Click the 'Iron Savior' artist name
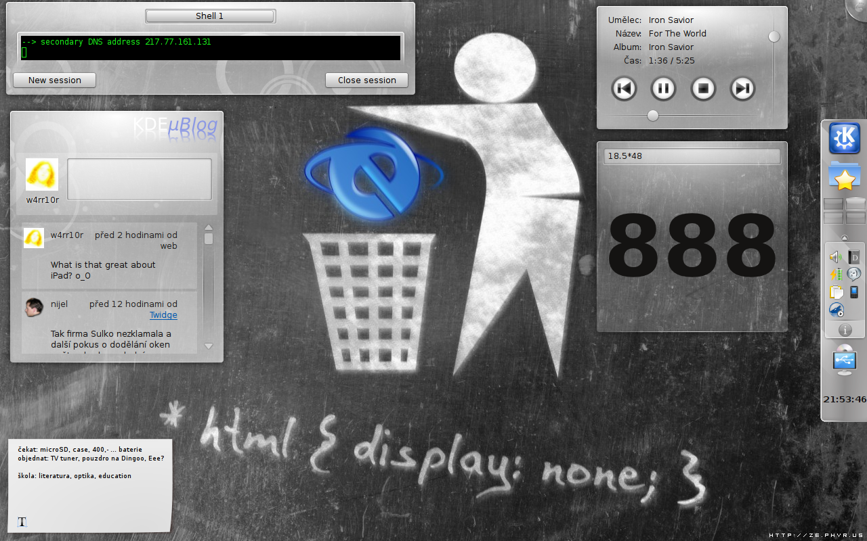The width and height of the screenshot is (867, 541). 671,20
